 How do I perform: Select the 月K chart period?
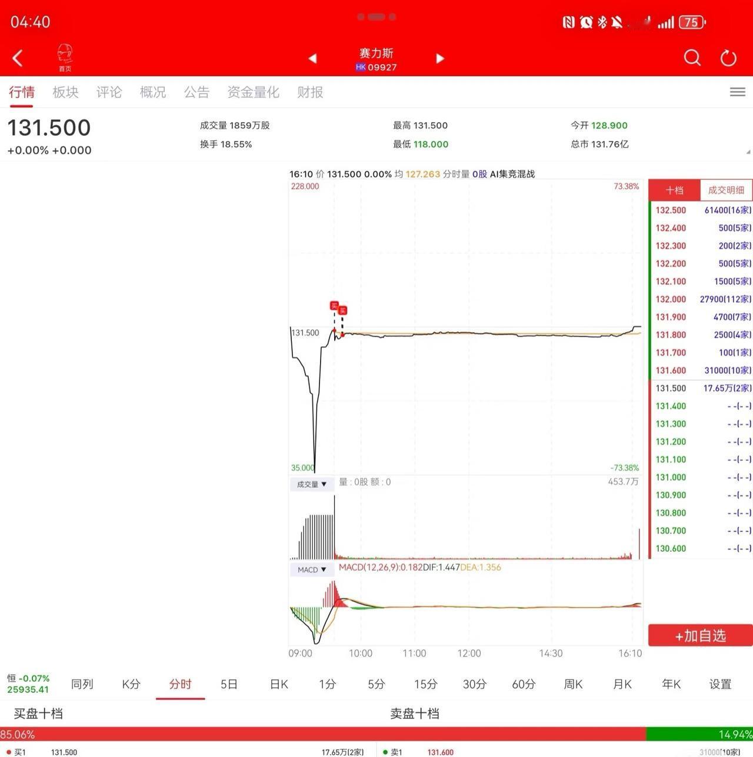click(622, 684)
